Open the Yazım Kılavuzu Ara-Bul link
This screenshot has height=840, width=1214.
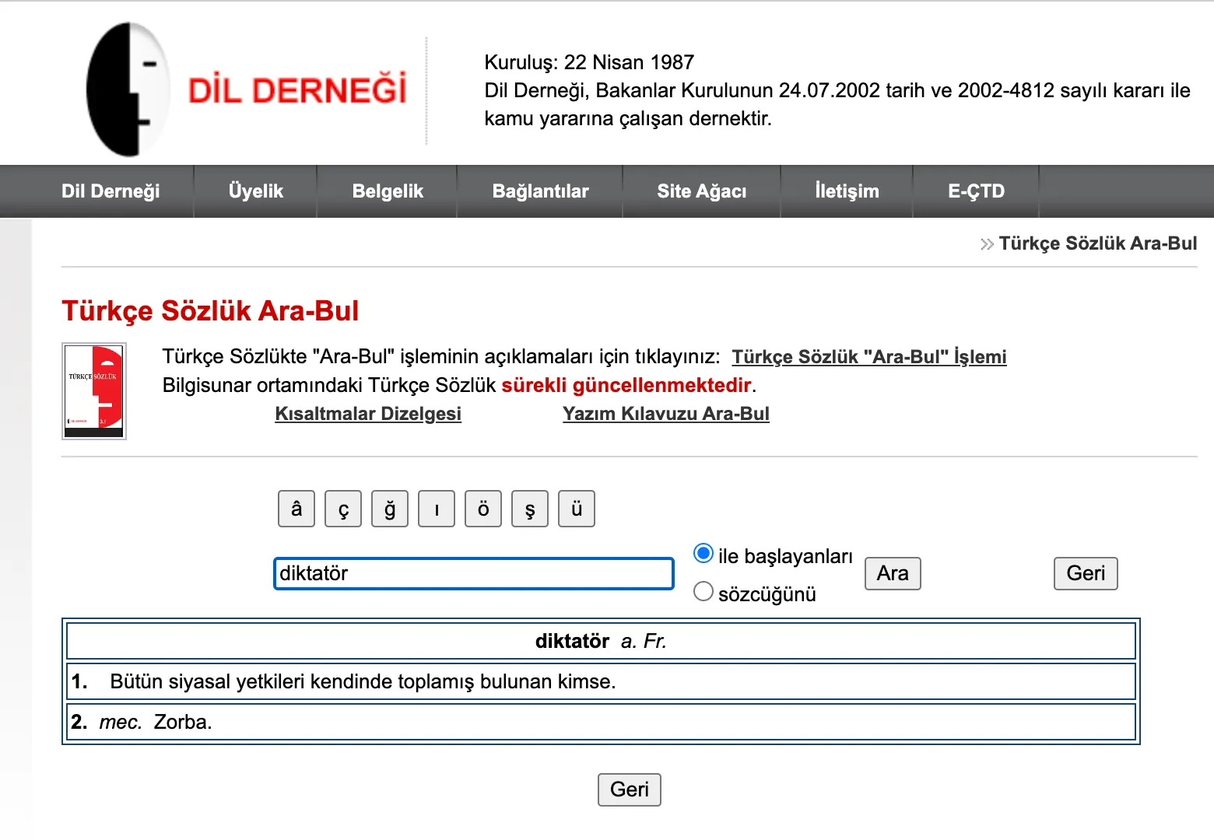pos(666,414)
